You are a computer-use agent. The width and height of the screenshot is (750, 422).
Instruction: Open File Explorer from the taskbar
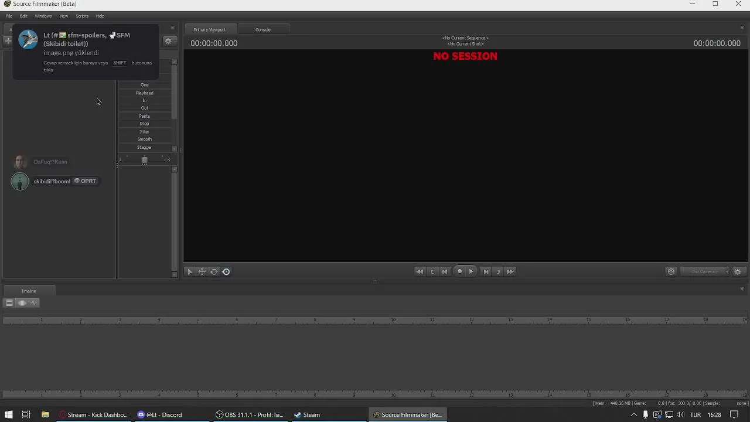click(x=45, y=414)
